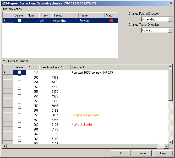The width and height of the screenshot is (175, 158).
Task: Click the post detail vertical scrollbar thumb
Action: pyautogui.click(x=171, y=85)
